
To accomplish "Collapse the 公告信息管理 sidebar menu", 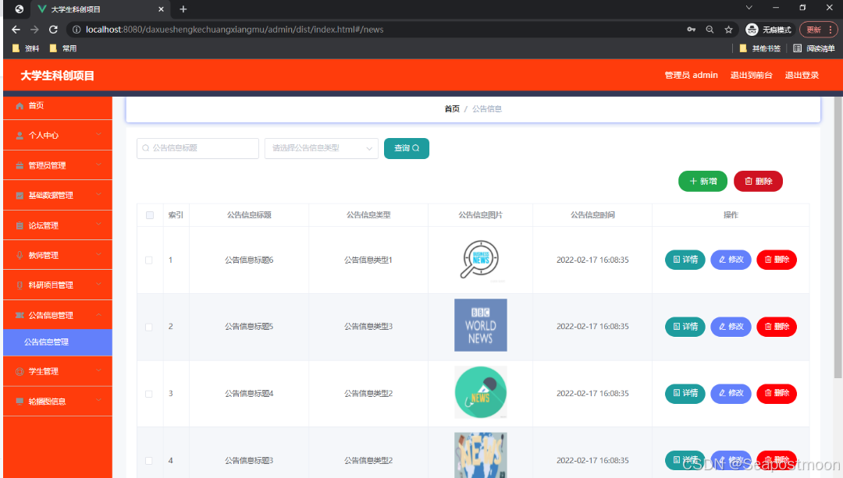I will pos(55,313).
